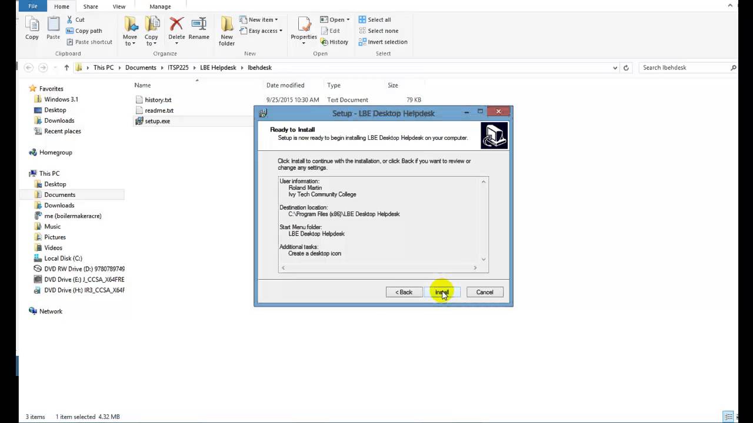The width and height of the screenshot is (753, 423).
Task: Sort files by Date modified column
Action: (285, 85)
